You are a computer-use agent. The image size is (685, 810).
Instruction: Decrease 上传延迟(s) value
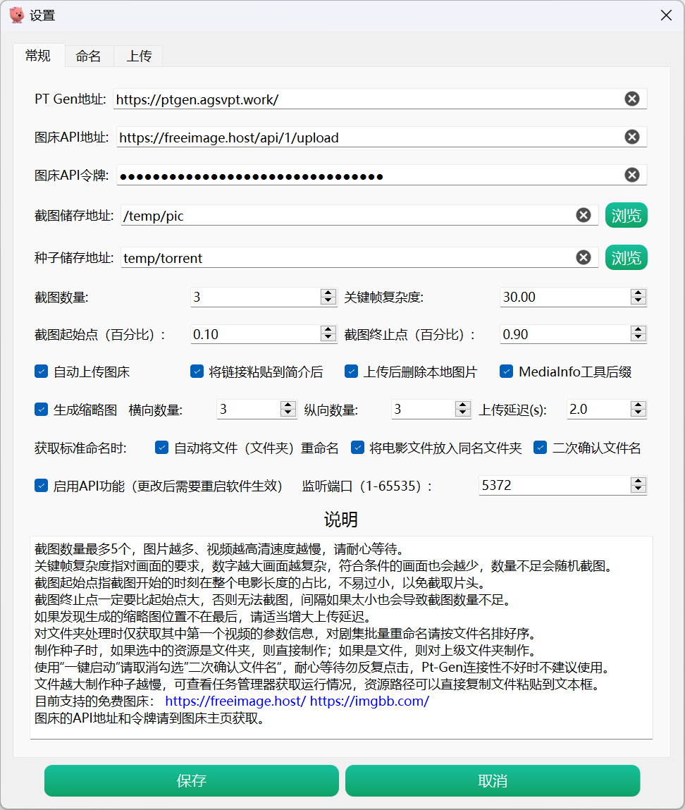coord(638,413)
